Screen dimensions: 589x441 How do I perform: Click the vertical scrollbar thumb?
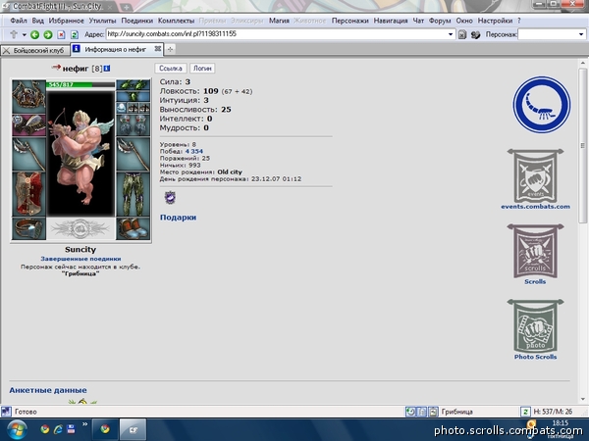582,145
